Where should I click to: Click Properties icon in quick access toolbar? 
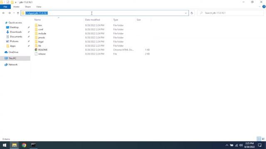click(x=8, y=2)
